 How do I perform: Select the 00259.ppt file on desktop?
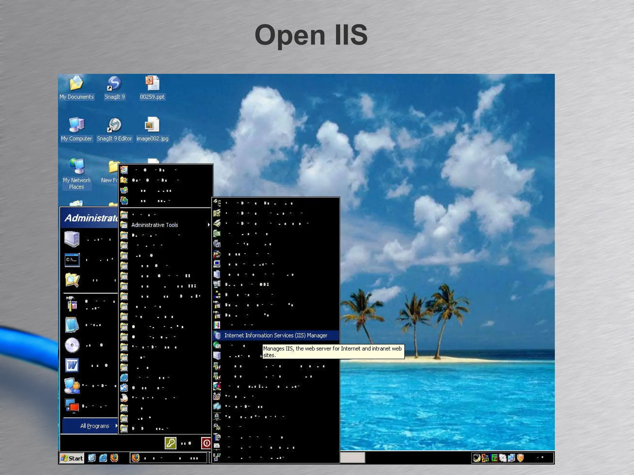coord(152,88)
